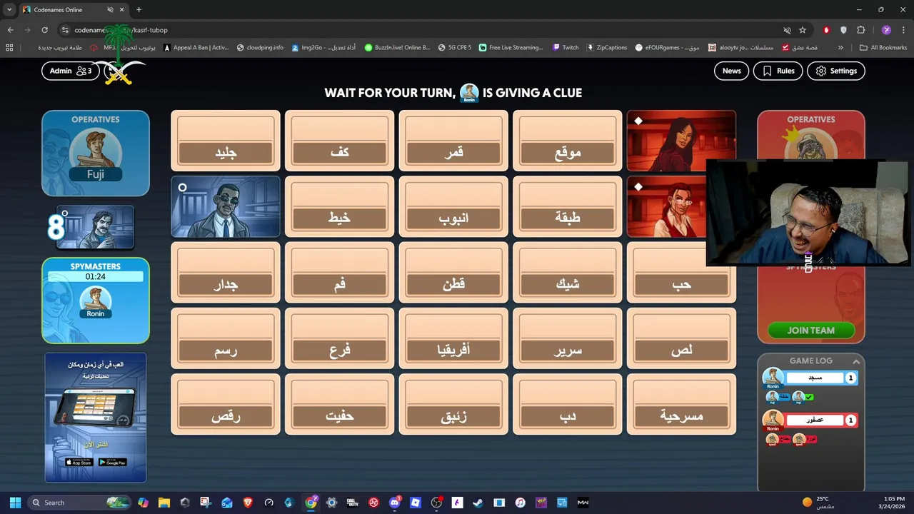
Task: Go back to the previous page
Action: pyautogui.click(x=10, y=30)
